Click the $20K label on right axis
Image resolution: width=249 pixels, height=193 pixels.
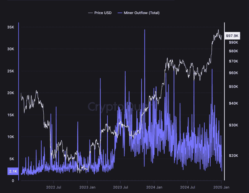tap(233, 156)
